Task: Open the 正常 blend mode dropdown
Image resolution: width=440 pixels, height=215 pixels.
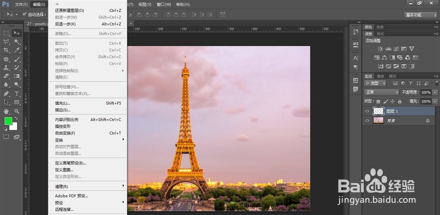Action: coord(381,92)
